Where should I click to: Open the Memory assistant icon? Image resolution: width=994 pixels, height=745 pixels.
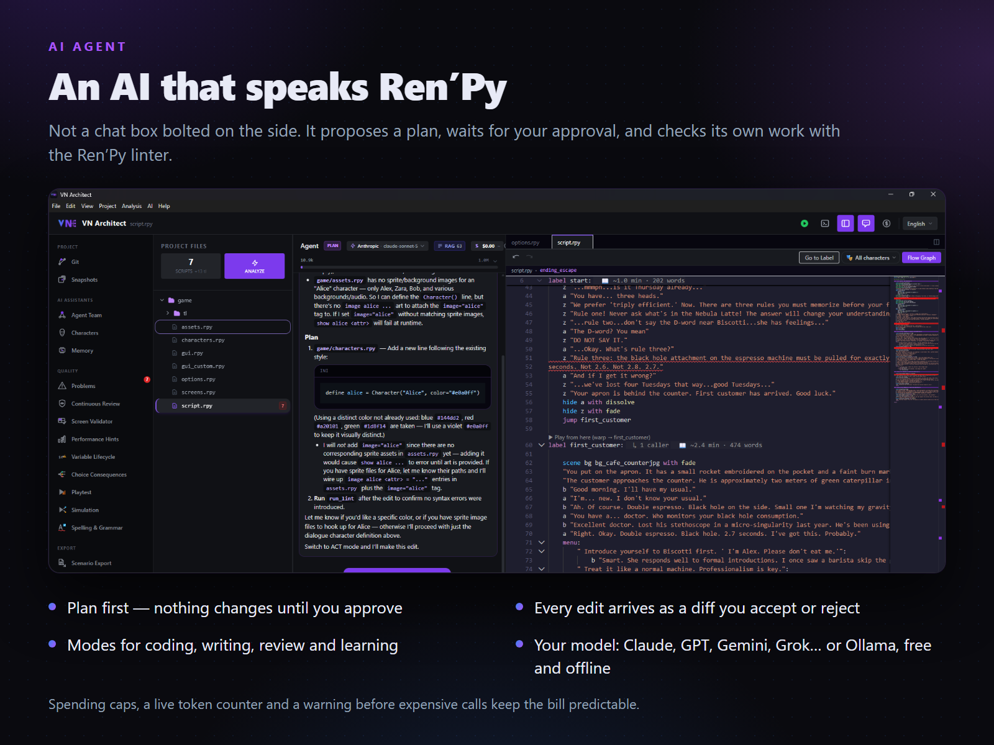[62, 350]
